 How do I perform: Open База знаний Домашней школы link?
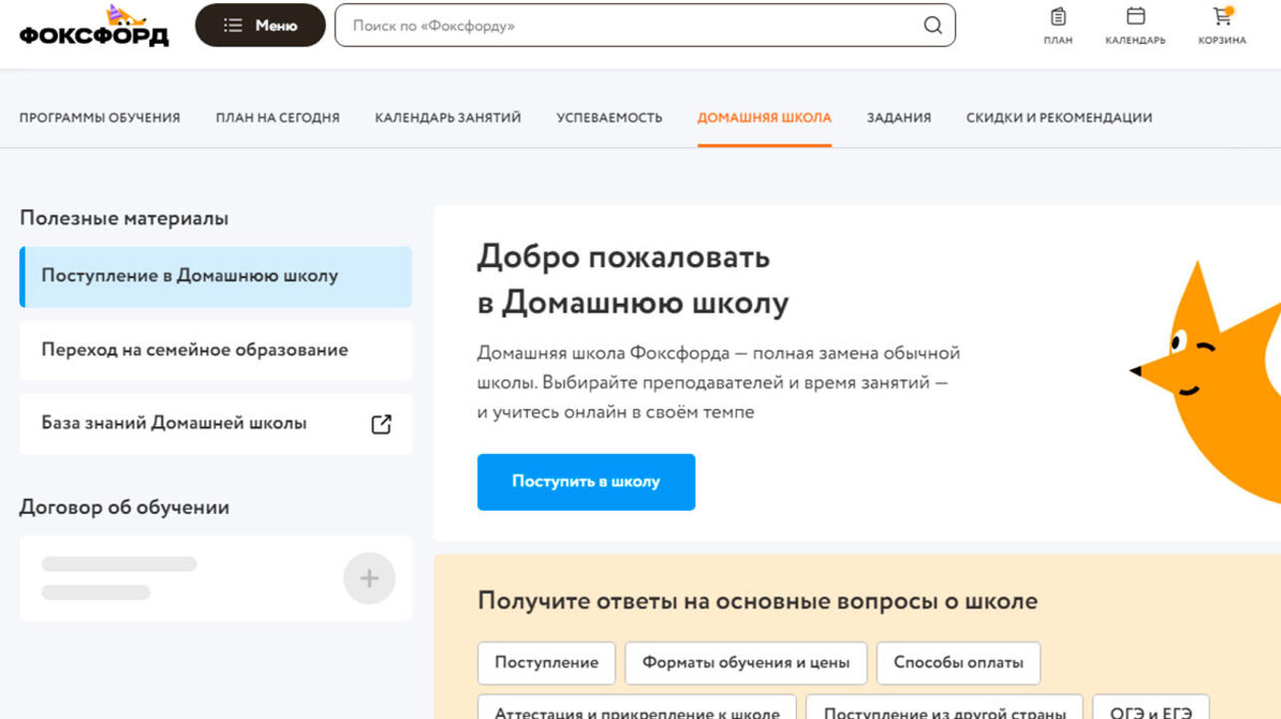click(x=215, y=424)
